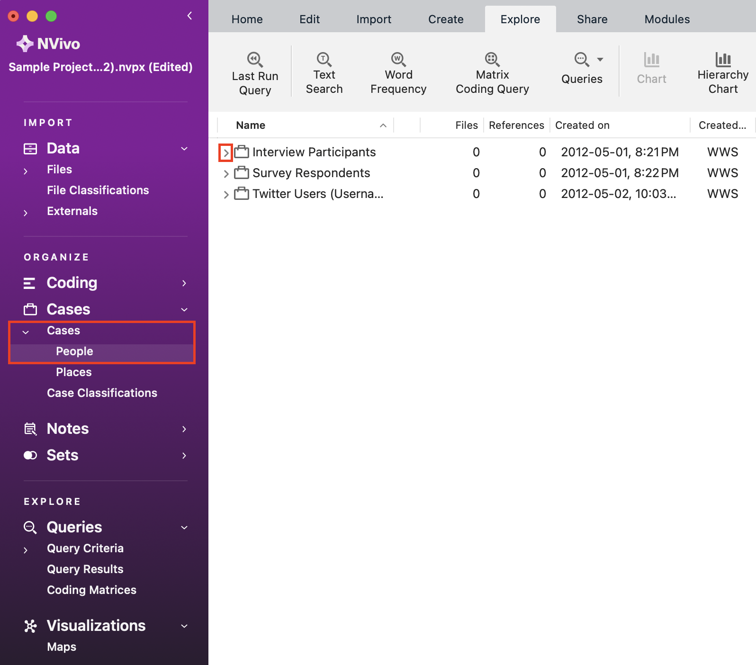The height and width of the screenshot is (665, 756).
Task: Sort by the Created on column header
Action: (582, 125)
